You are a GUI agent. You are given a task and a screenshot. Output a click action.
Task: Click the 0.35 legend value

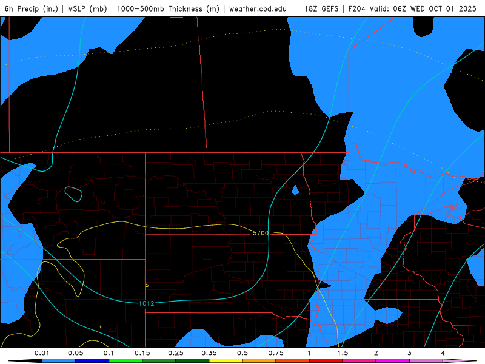(209, 353)
